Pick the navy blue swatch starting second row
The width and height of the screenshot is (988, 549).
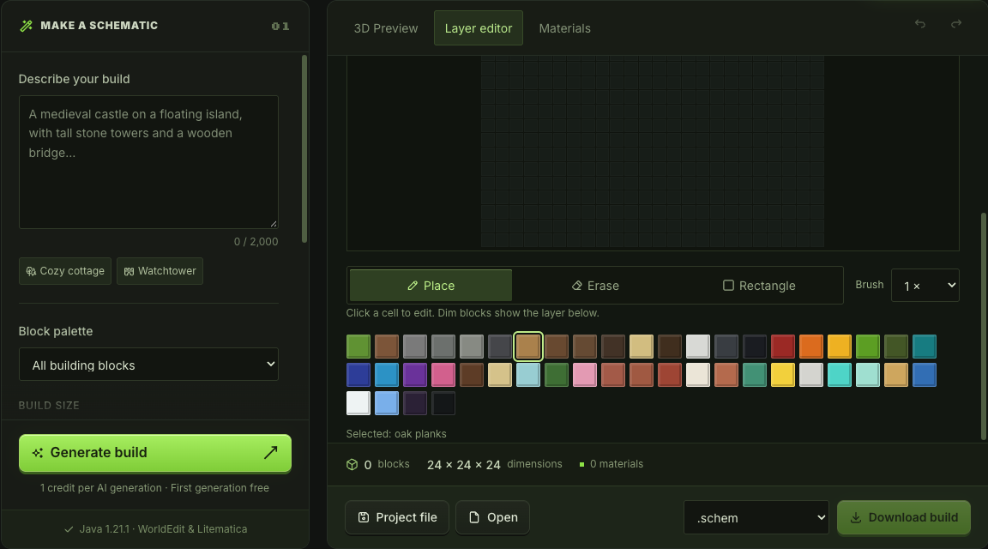pos(358,374)
